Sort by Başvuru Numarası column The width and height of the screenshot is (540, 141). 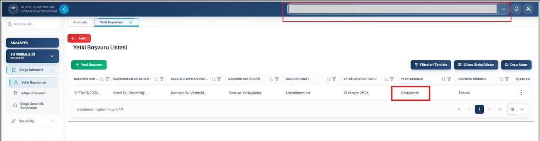[x=102, y=79]
